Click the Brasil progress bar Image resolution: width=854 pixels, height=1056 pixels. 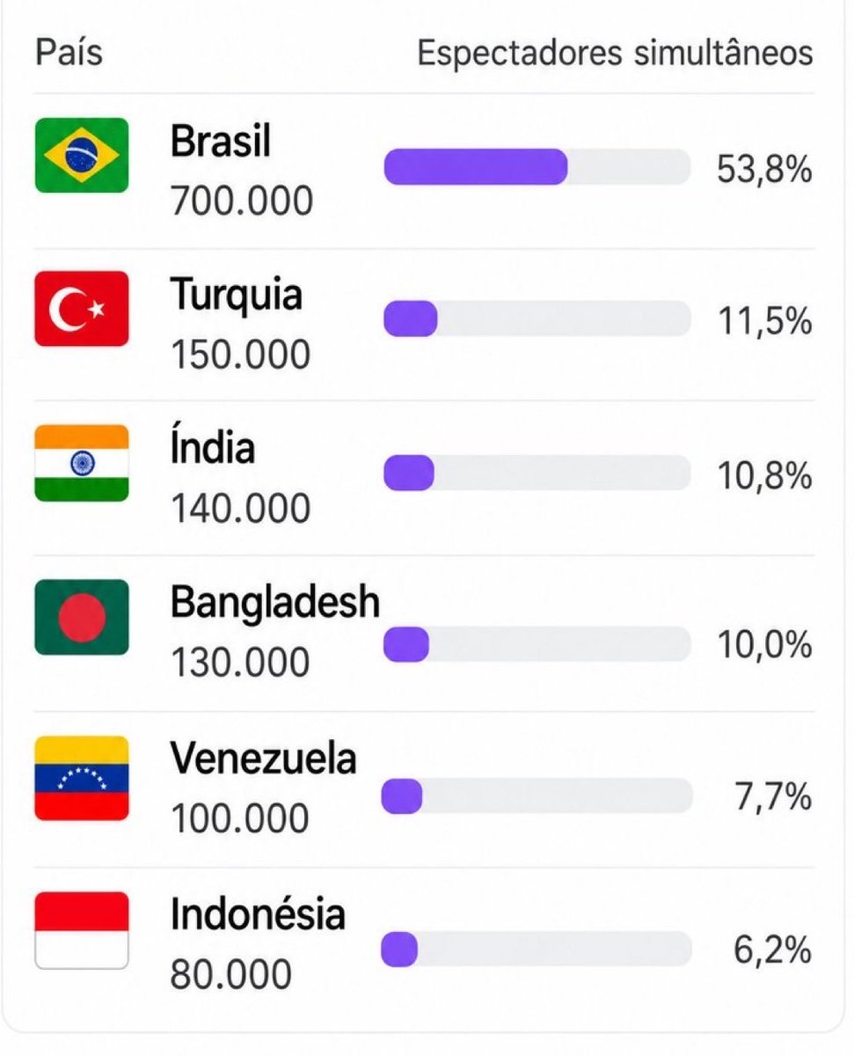click(x=537, y=166)
